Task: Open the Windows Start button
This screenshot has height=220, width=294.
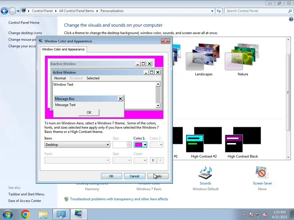Action: coord(7,214)
